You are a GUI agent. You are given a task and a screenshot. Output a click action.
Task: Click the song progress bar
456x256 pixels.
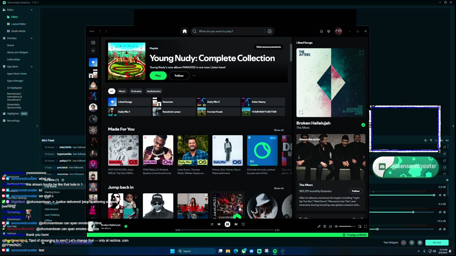coord(228,230)
